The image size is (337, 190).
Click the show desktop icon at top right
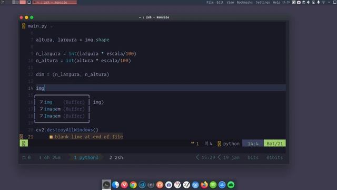[x=335, y=2]
